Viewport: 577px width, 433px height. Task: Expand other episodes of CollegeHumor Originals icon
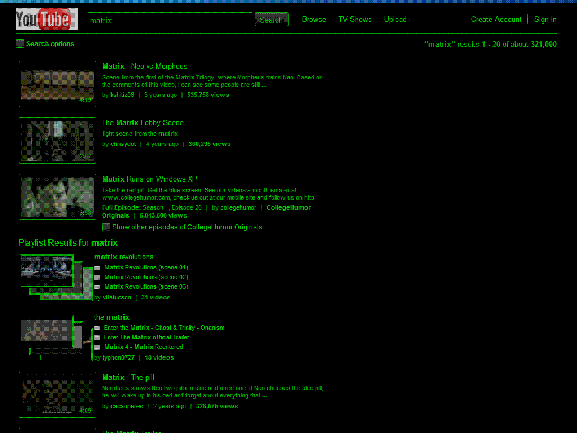click(x=106, y=227)
